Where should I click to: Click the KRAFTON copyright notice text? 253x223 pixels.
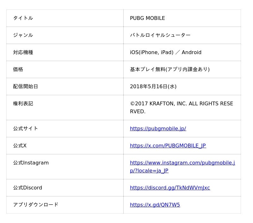coord(181,104)
